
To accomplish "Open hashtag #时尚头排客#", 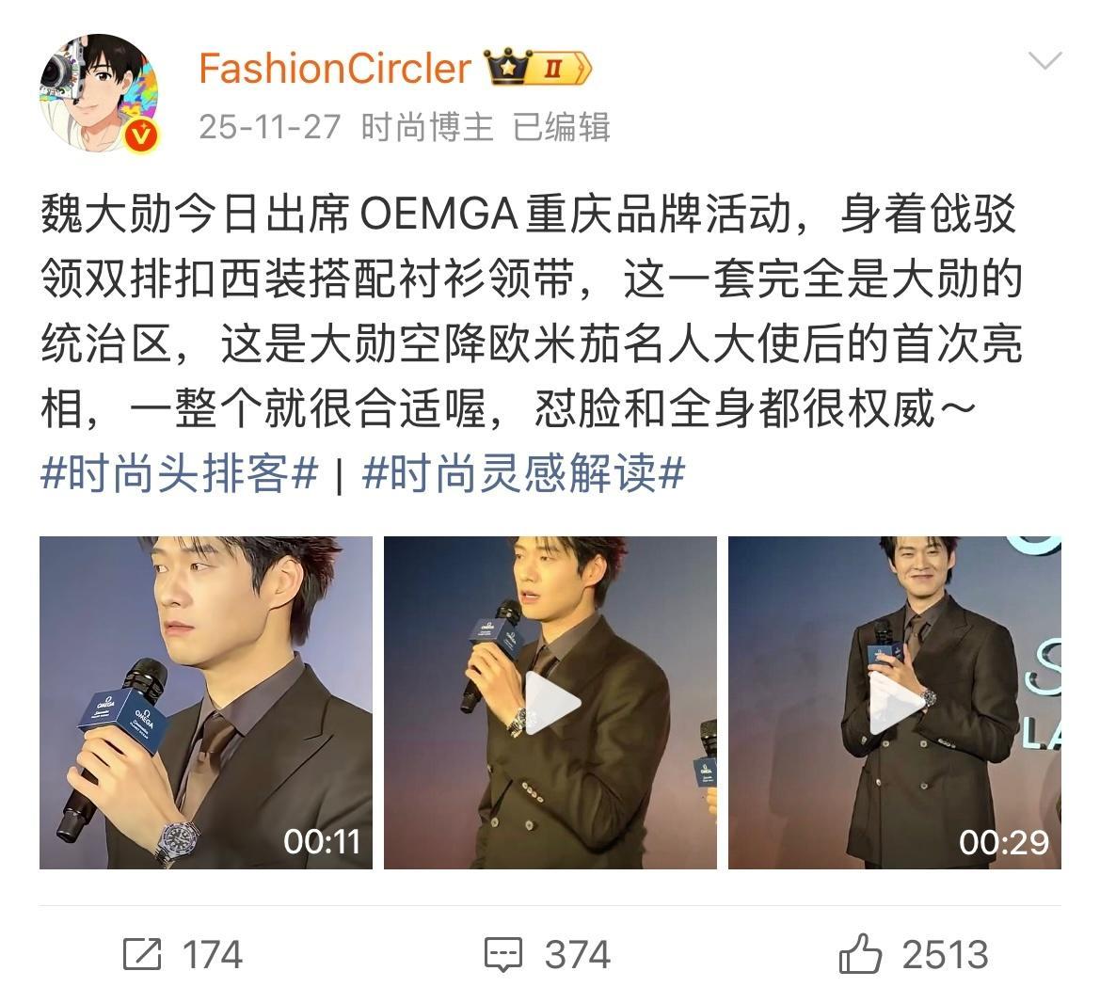I will pos(180,472).
